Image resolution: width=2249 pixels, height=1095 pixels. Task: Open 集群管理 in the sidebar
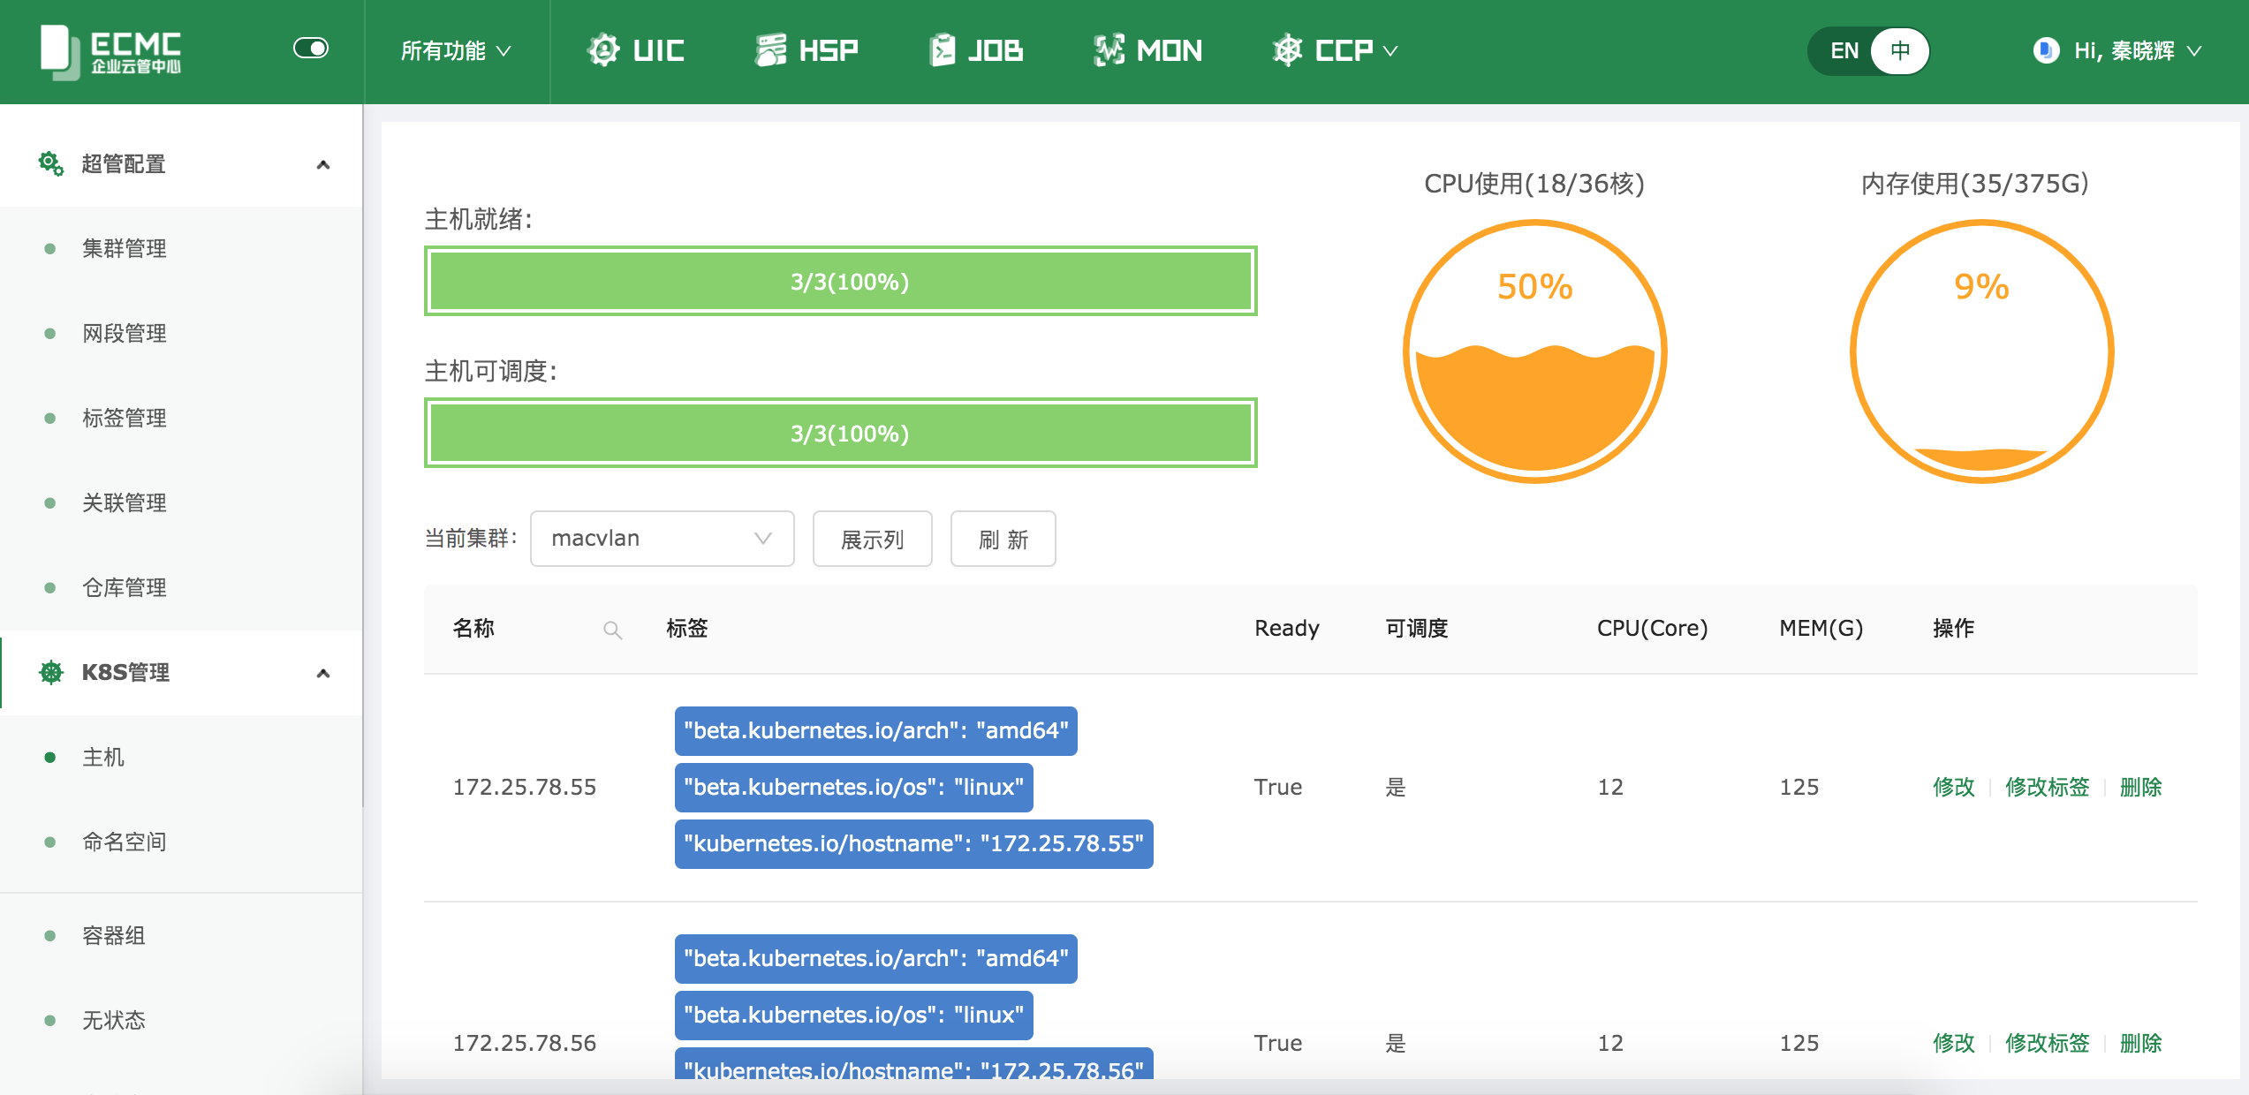[125, 249]
